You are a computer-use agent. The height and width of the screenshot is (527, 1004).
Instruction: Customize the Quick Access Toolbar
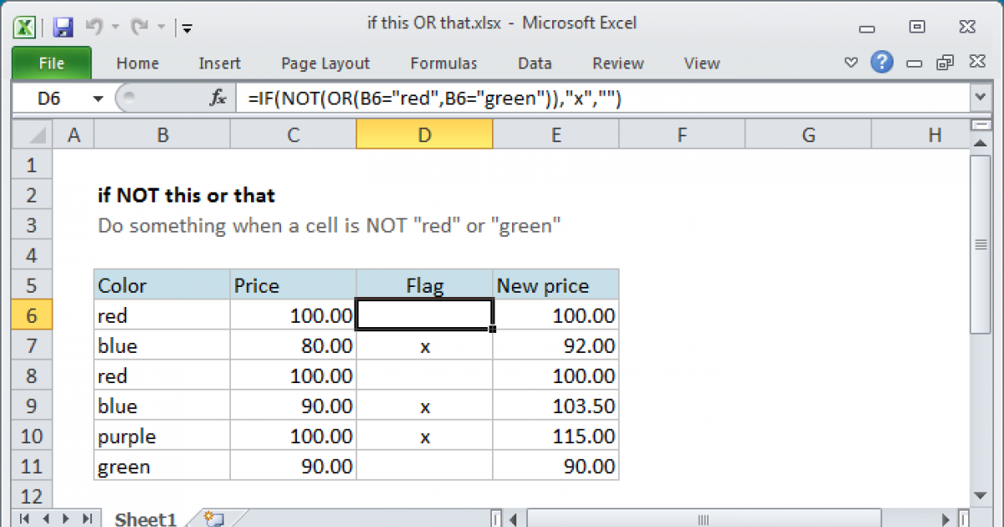pyautogui.click(x=186, y=27)
